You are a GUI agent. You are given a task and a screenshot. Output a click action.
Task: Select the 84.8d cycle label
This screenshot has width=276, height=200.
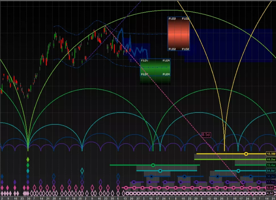[271, 171]
